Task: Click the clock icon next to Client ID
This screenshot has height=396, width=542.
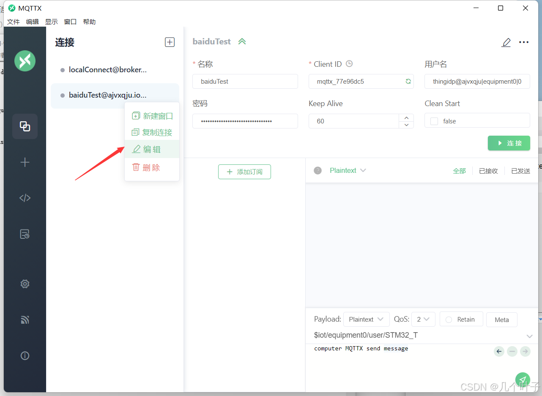Action: [349, 64]
